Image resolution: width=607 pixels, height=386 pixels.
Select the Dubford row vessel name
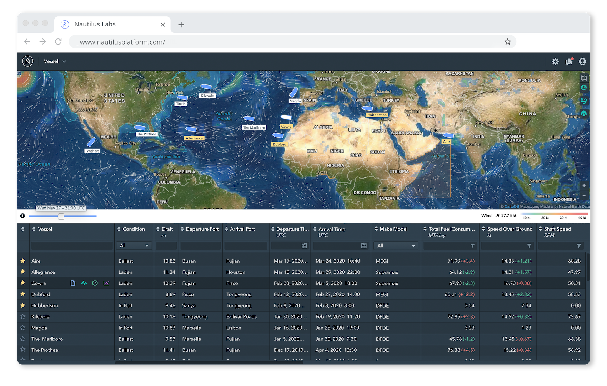pos(41,294)
